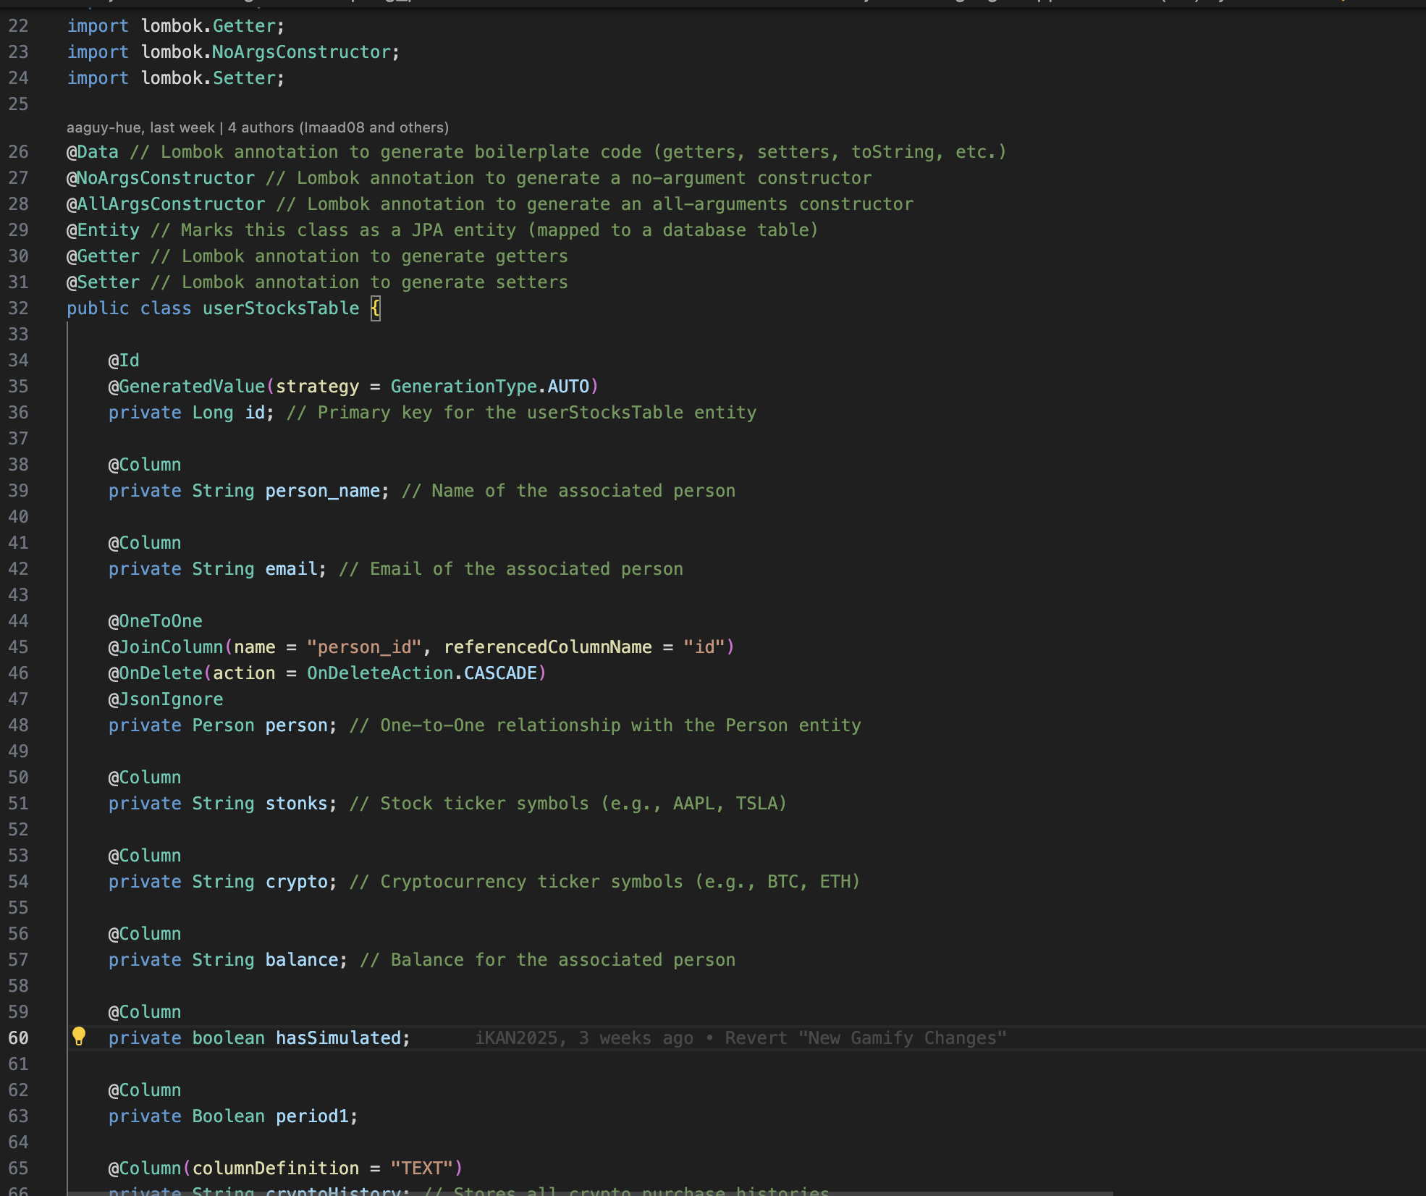This screenshot has width=1426, height=1196.
Task: Click the @GeneratedValue annotation
Action: pyautogui.click(x=187, y=387)
